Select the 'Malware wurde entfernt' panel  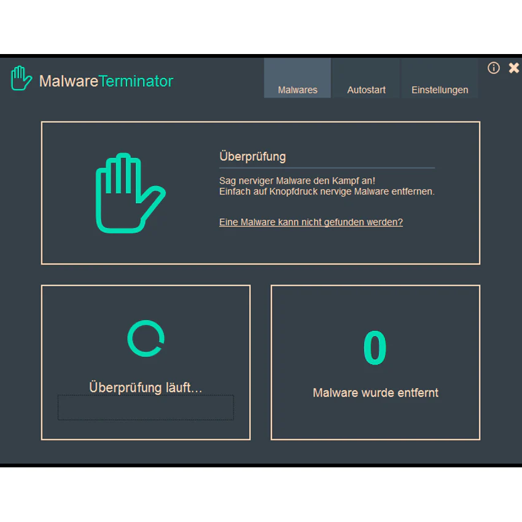[375, 362]
